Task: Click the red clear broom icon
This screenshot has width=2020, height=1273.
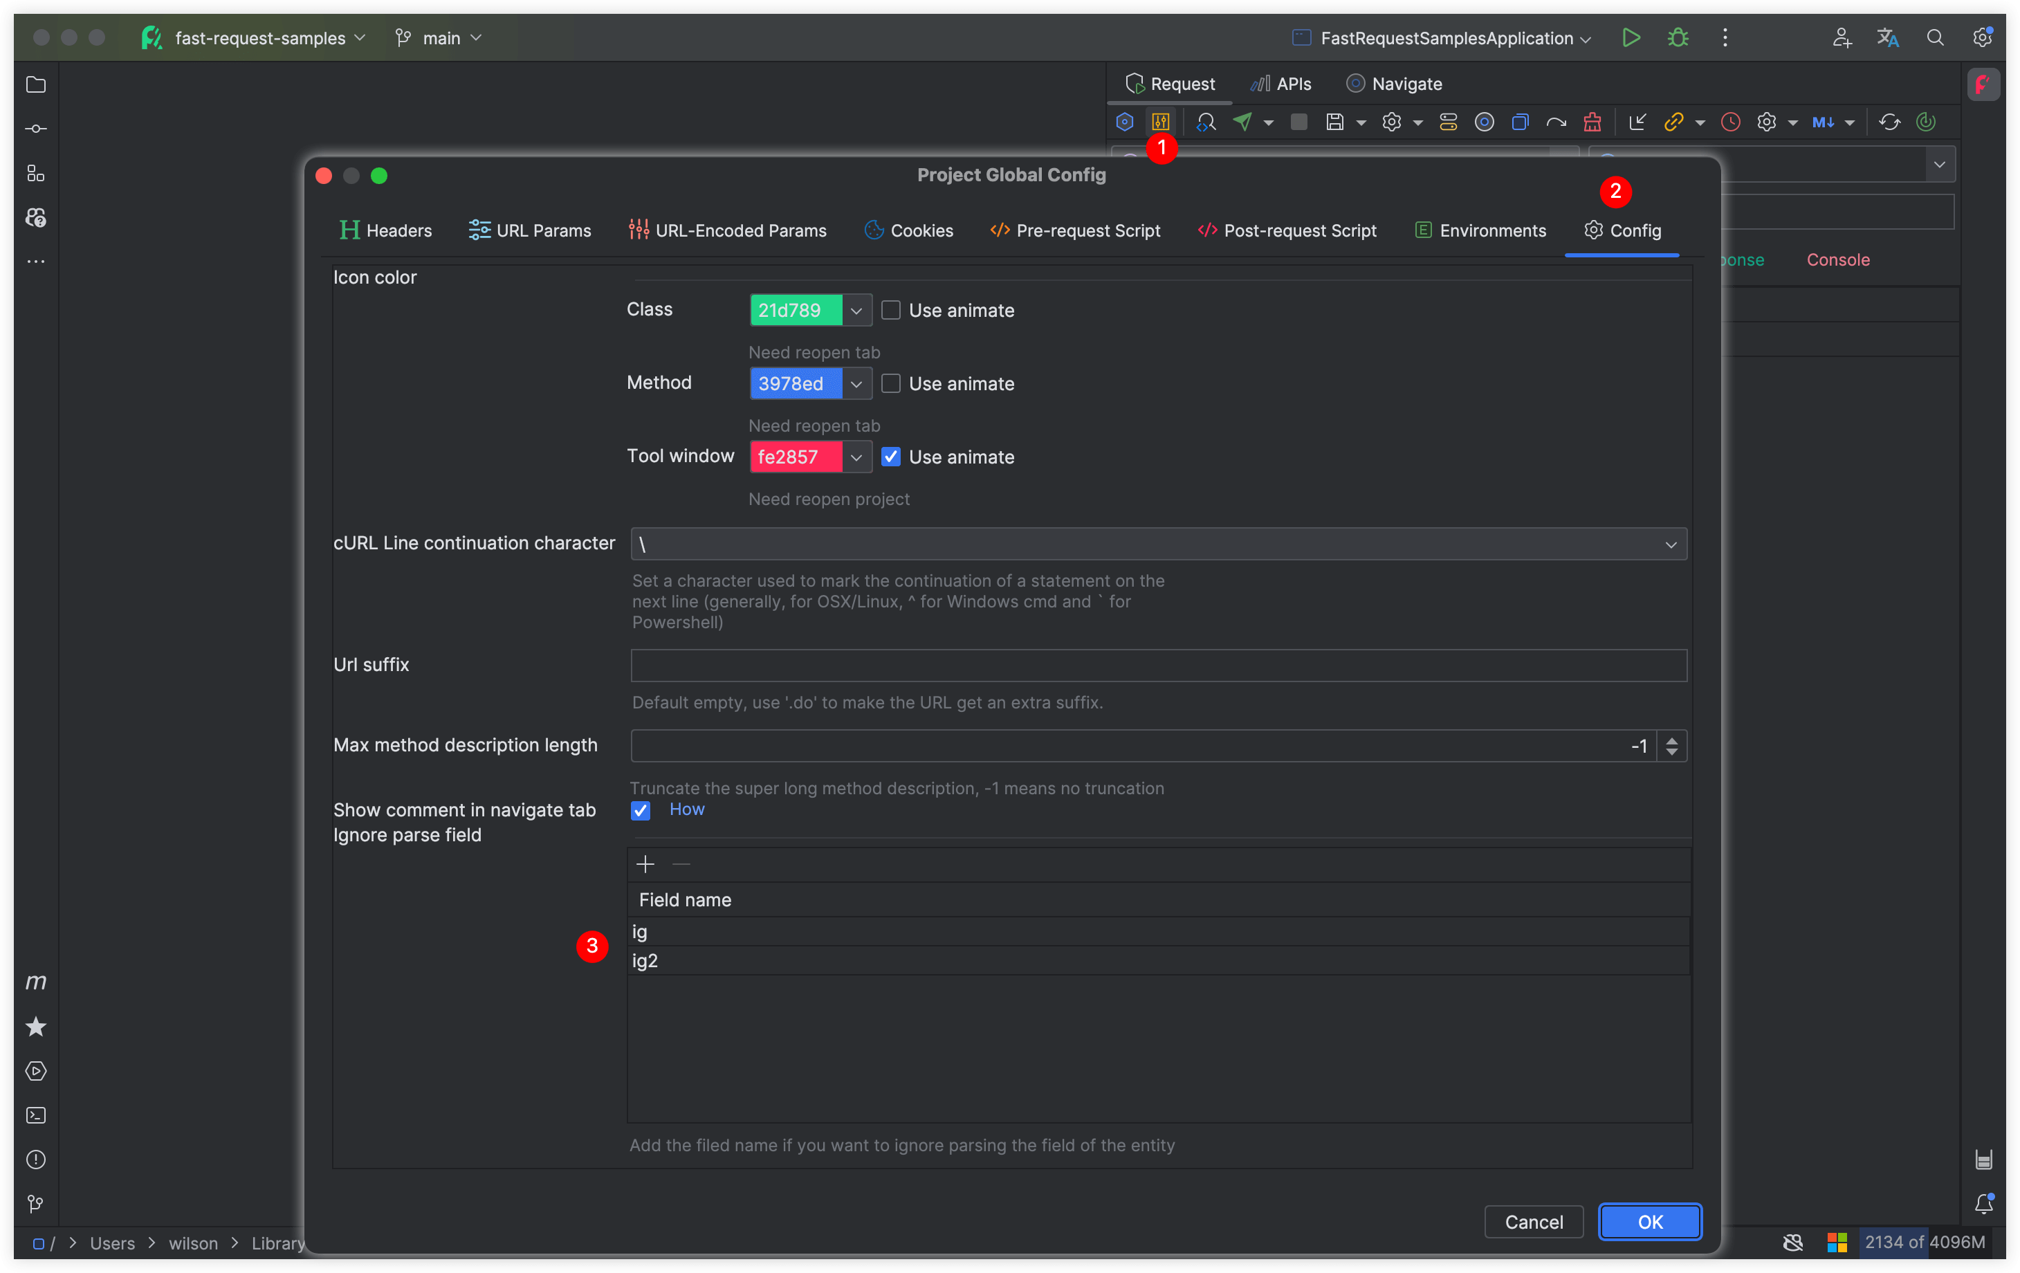Action: pos(1592,122)
